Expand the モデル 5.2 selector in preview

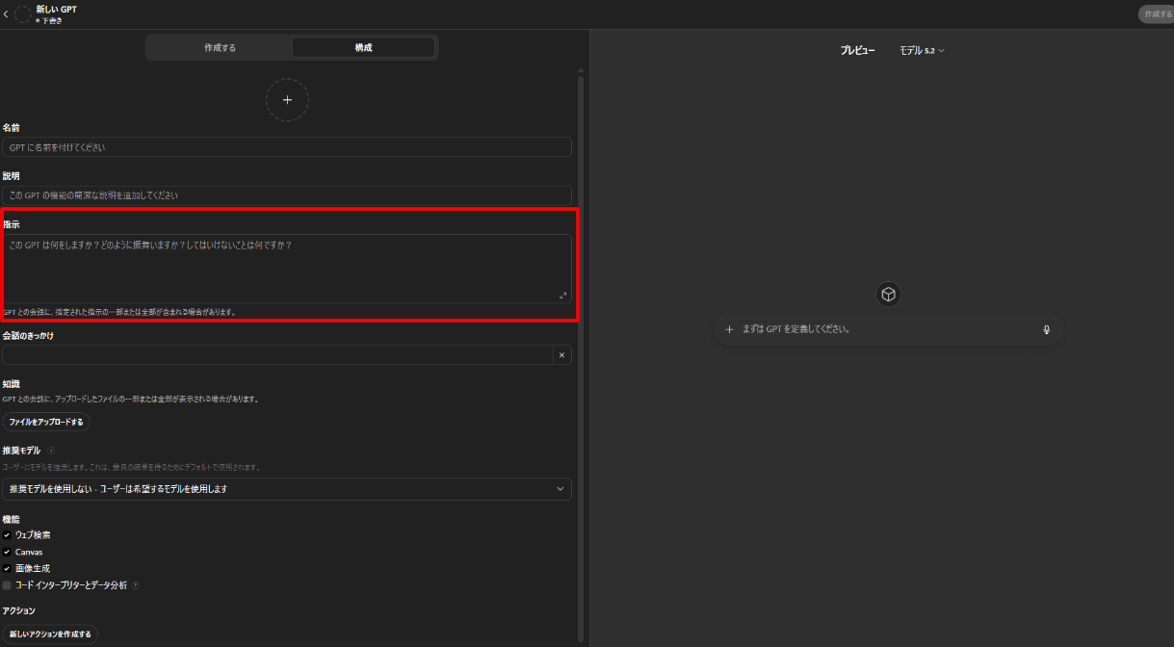922,50
